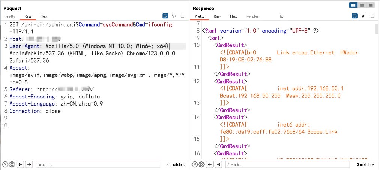Click the Response panel title
This screenshot has width=380, height=170.
click(x=203, y=9)
